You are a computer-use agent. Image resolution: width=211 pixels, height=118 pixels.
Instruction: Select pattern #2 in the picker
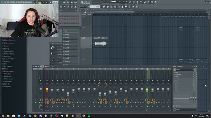pyautogui.click(x=70, y=34)
